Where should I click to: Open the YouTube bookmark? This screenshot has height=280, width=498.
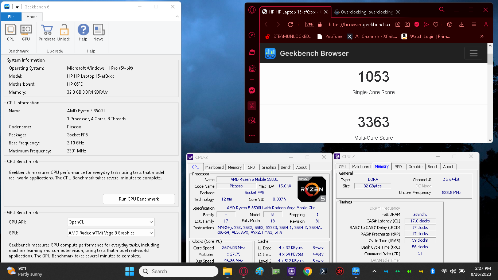pos(330,36)
